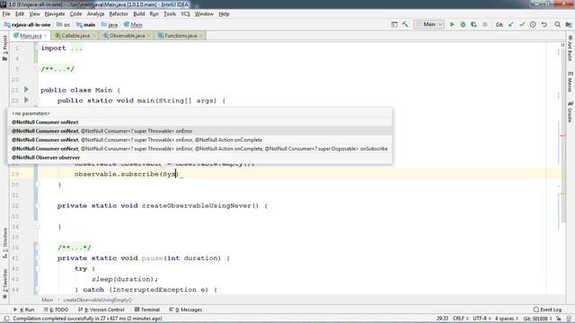Click the Main class breadcrumb in navigation bar

tap(133, 24)
